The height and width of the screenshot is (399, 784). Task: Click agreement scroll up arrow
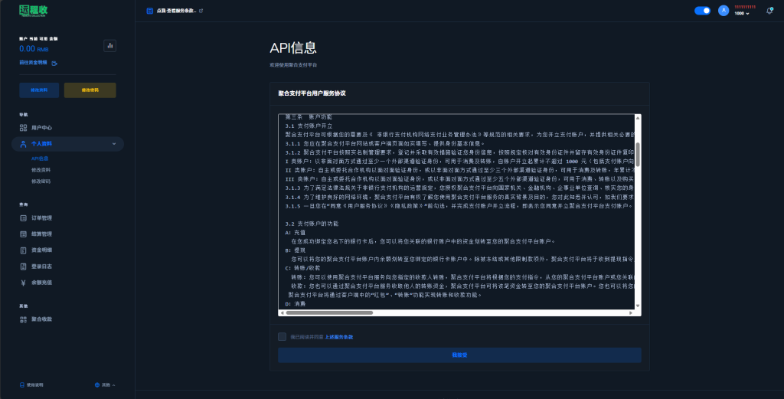[638, 117]
